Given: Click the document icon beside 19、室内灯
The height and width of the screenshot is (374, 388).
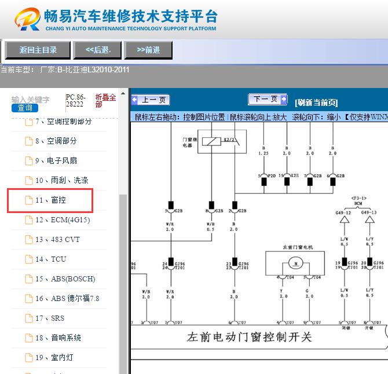Looking at the screenshot, I should (x=29, y=357).
